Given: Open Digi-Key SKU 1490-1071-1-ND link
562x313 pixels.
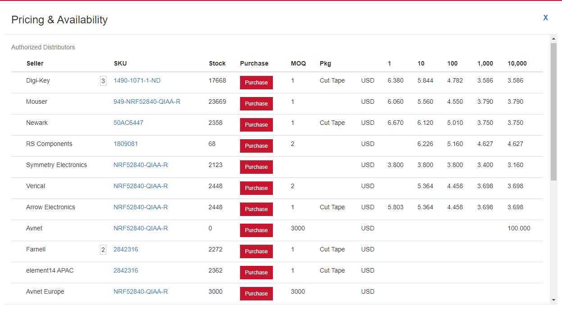Looking at the screenshot, I should (137, 81).
